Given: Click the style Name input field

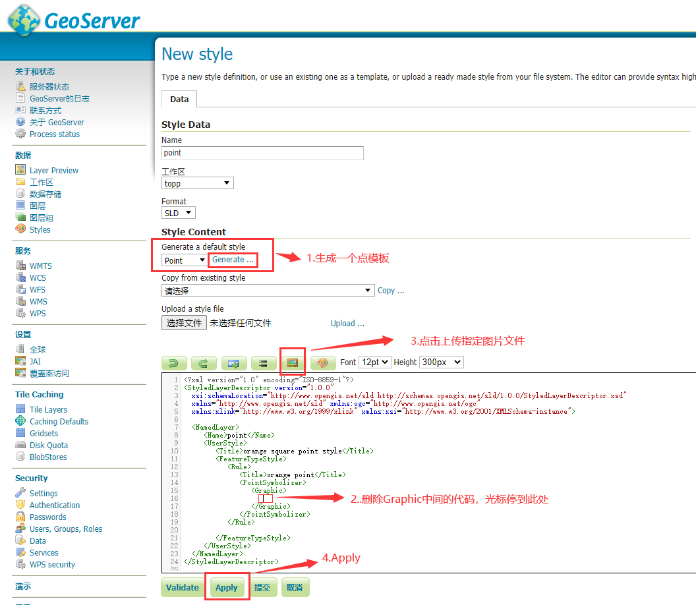Looking at the screenshot, I should point(262,153).
